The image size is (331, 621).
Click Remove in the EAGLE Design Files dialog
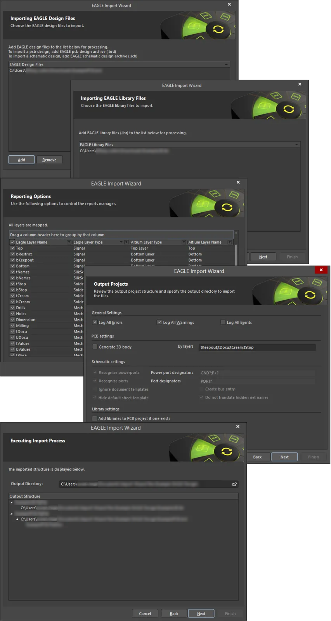(49, 160)
